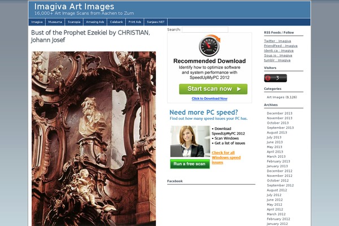This screenshot has height=226, width=339.
Task: Click the Need more PC speed? ad headline
Action: pyautogui.click(x=203, y=112)
